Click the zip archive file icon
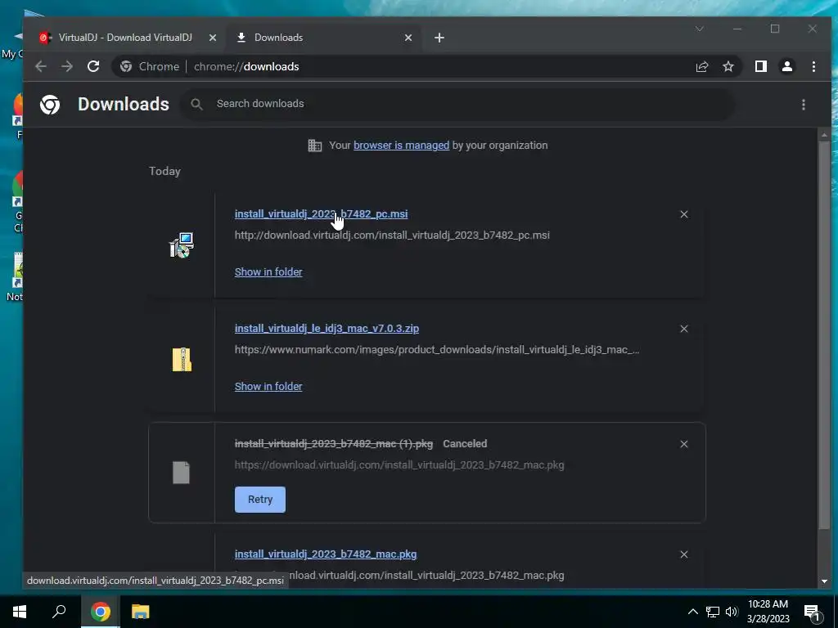This screenshot has height=628, width=838. [182, 360]
